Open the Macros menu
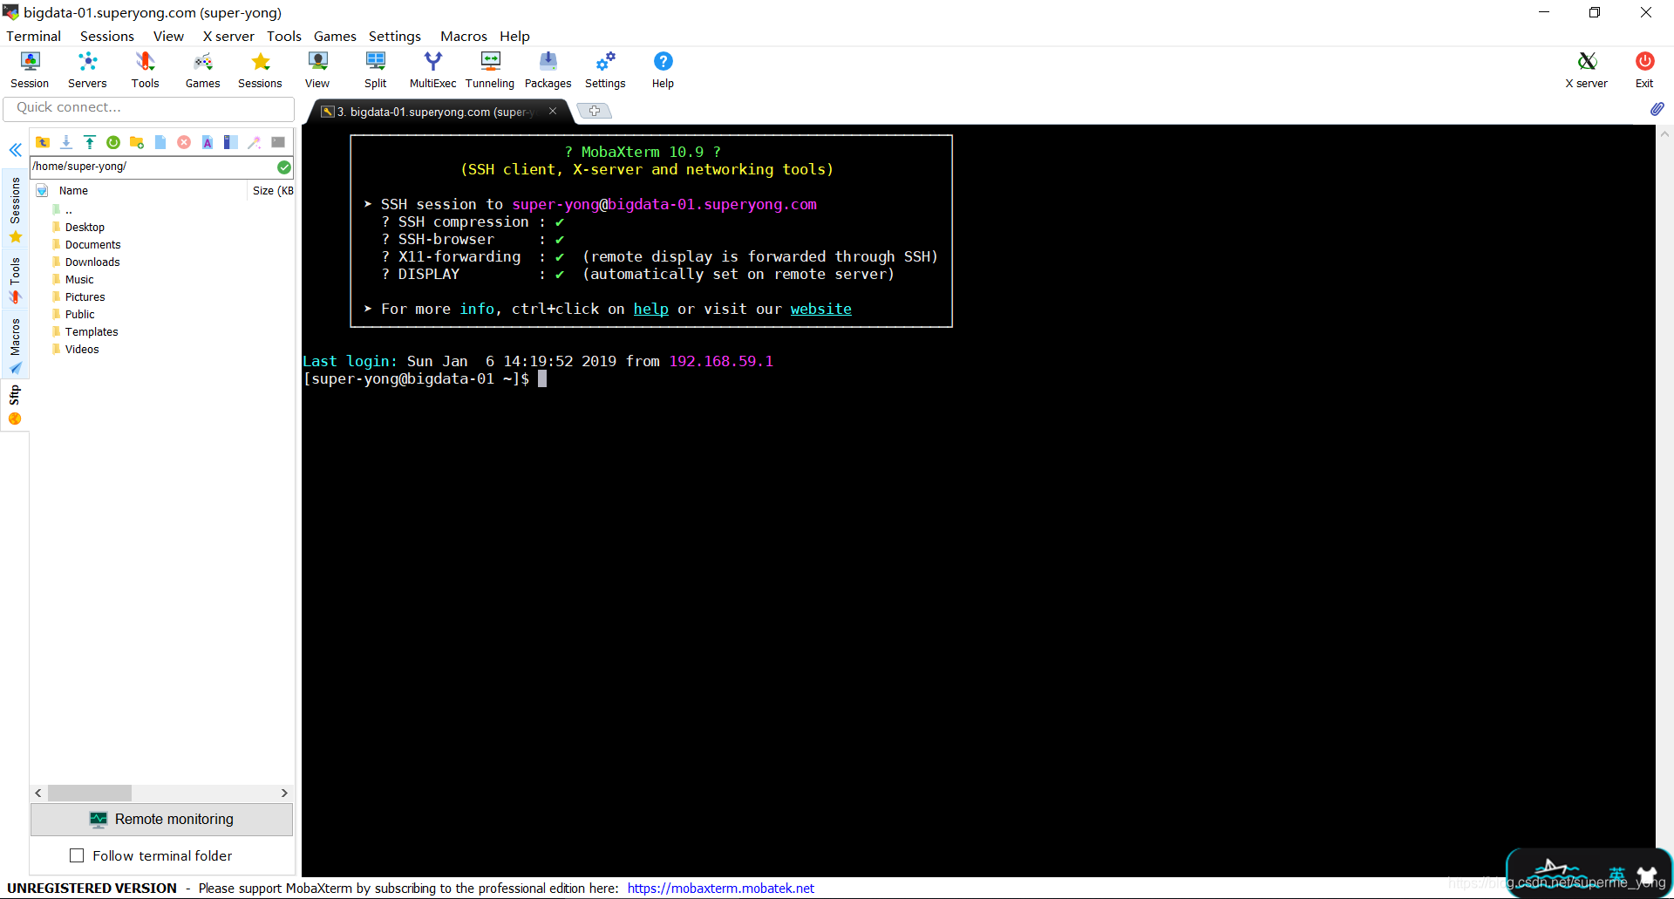1674x899 pixels. (x=464, y=36)
